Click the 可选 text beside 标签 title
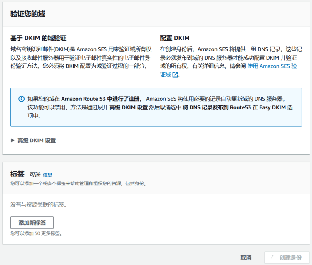This screenshot has width=312, height=265. click(x=35, y=175)
